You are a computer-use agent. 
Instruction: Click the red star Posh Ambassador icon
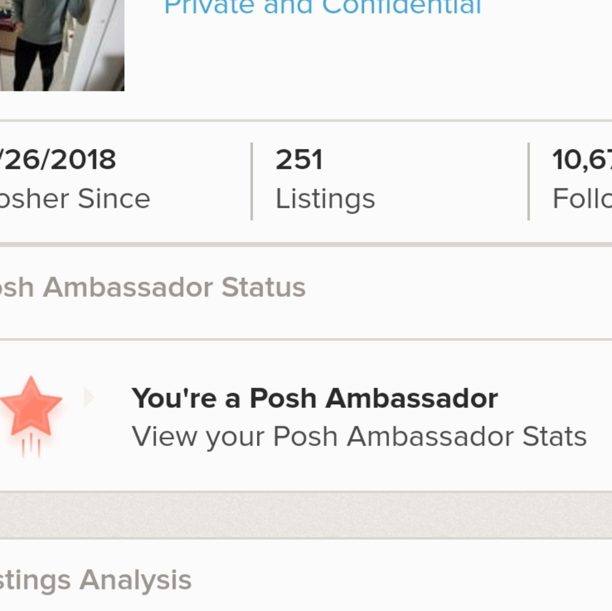(31, 407)
